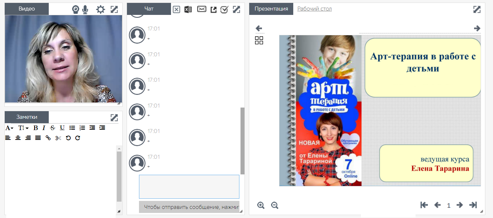Click the presentation slide image

coord(380,110)
